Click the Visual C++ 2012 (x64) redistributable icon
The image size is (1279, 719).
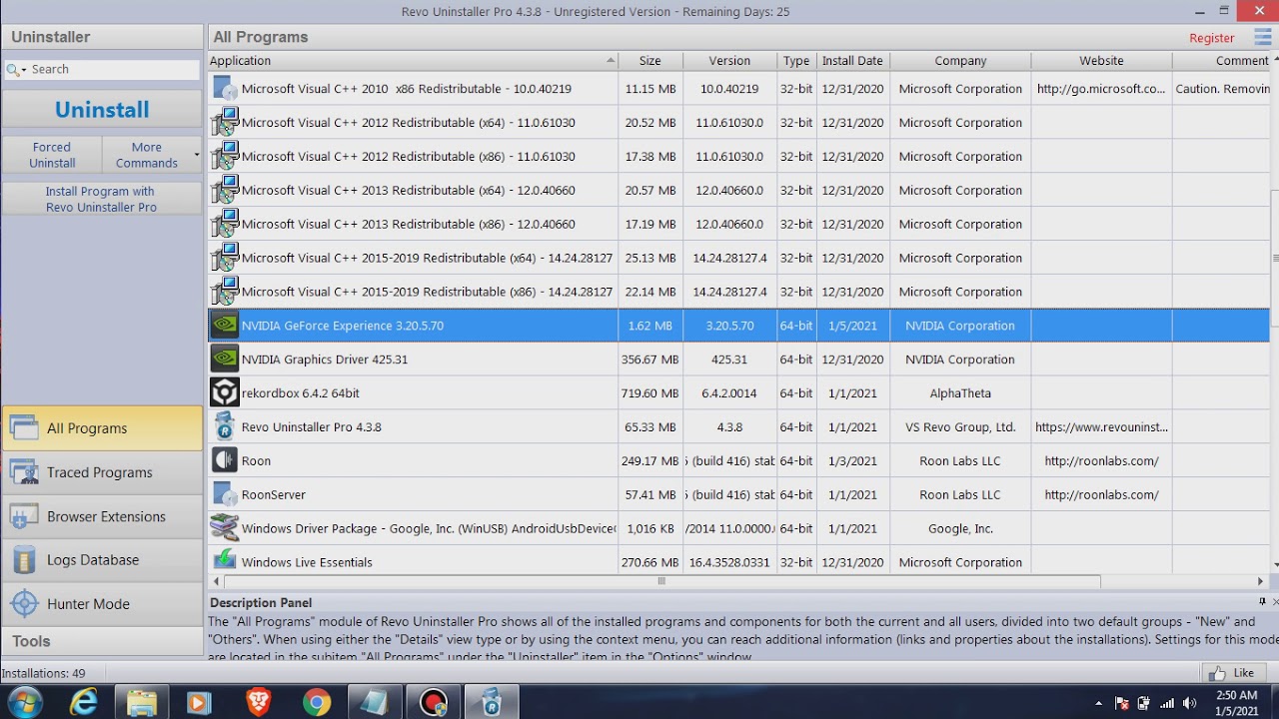pyautogui.click(x=225, y=123)
